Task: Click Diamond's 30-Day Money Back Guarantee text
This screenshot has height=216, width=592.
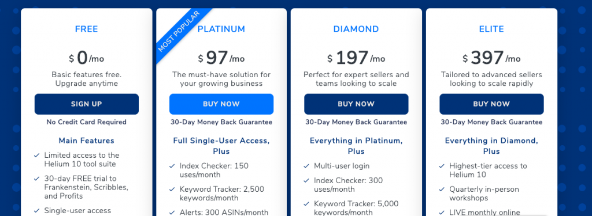Action: pos(356,122)
